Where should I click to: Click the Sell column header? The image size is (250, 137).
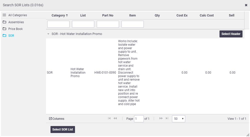point(231,15)
